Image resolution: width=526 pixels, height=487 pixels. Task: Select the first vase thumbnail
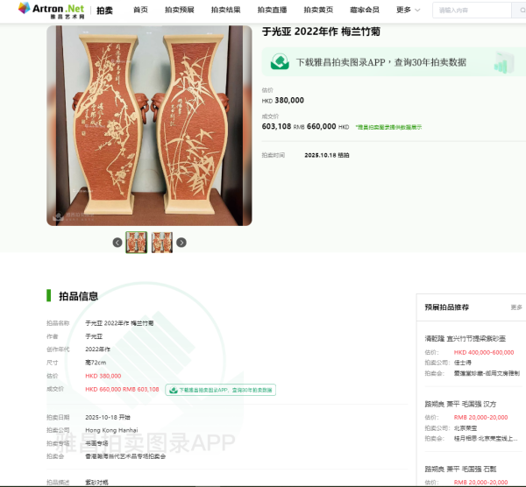pyautogui.click(x=137, y=243)
